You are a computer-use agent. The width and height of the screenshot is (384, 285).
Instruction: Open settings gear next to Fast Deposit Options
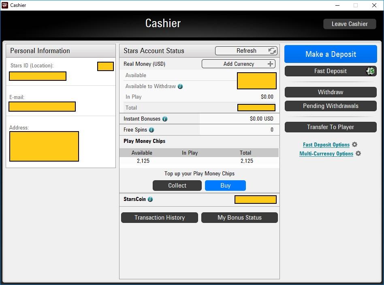point(354,145)
